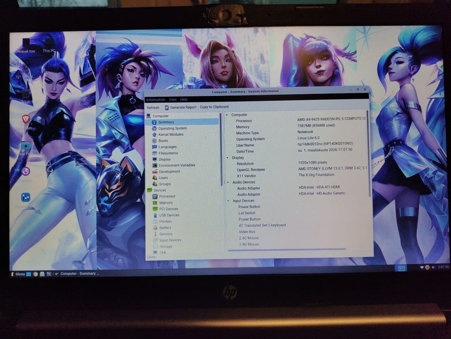451x339 pixels.
Task: Open the Menu button on taskbar
Action: [x=18, y=274]
